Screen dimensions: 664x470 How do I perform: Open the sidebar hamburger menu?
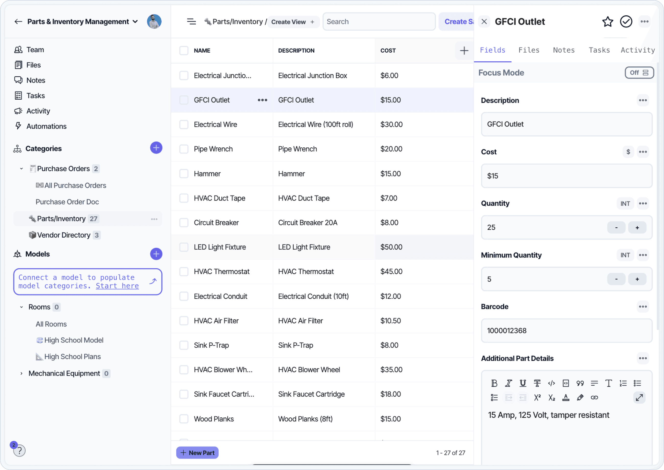pyautogui.click(x=191, y=22)
